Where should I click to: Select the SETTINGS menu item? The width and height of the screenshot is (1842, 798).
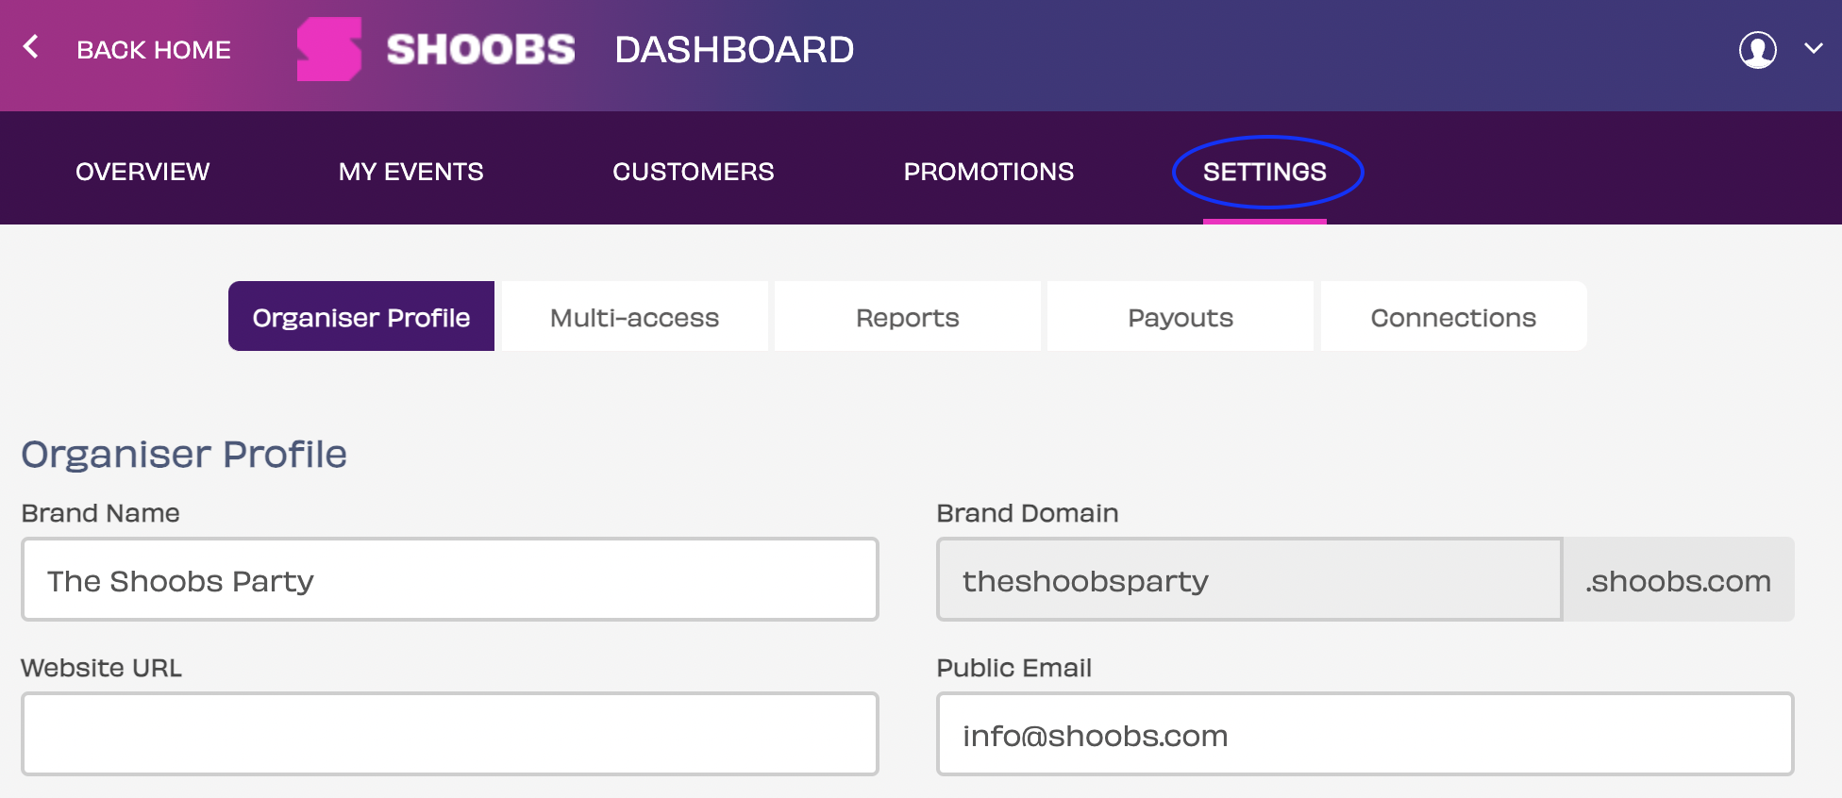coord(1264,172)
